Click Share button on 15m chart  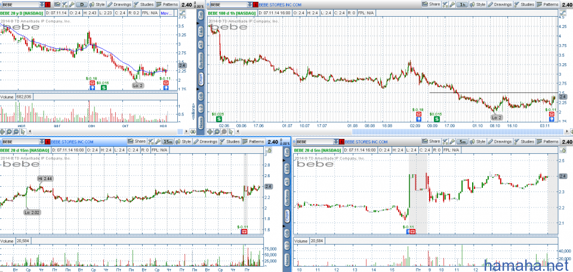[137, 141]
